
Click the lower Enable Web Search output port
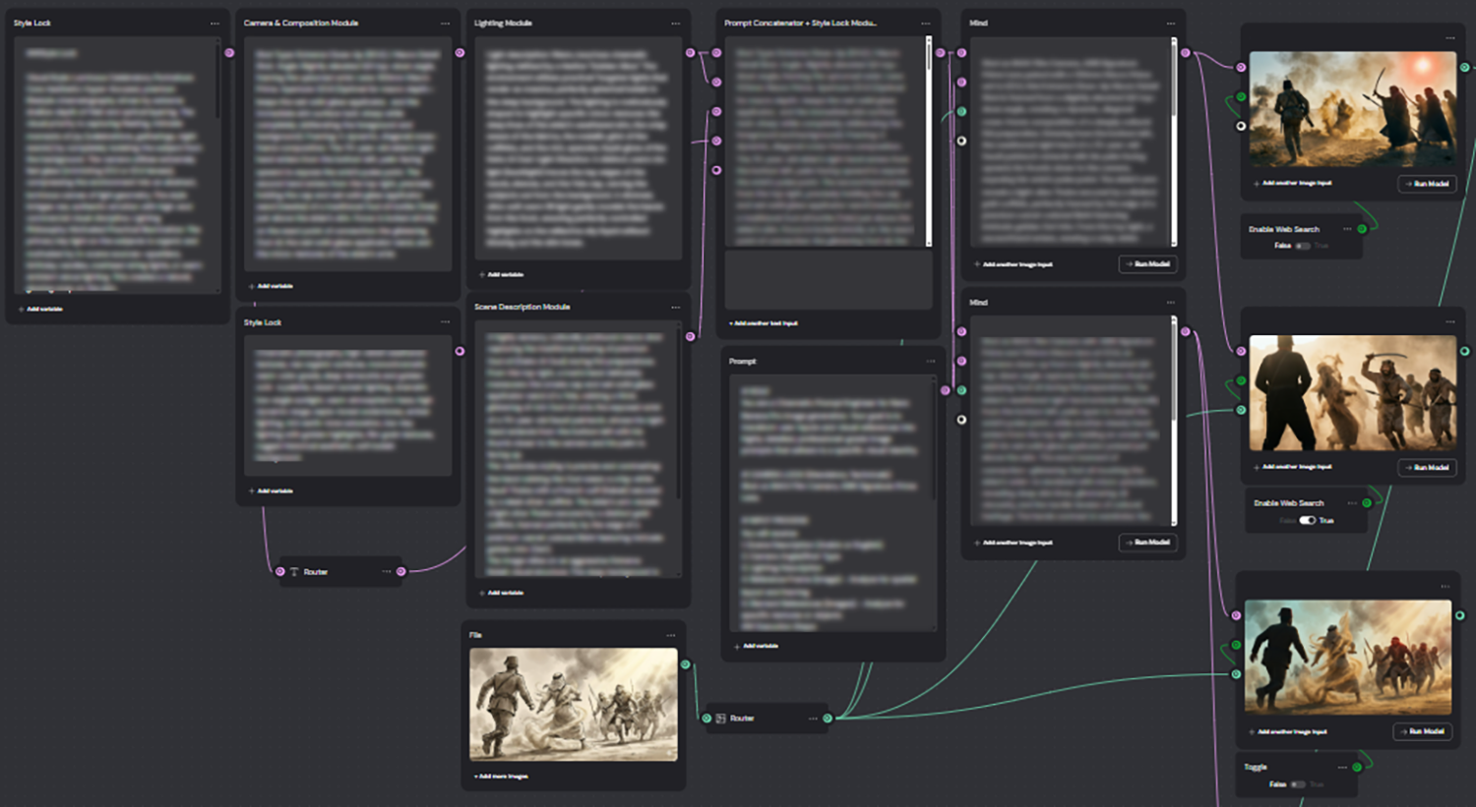point(1366,502)
